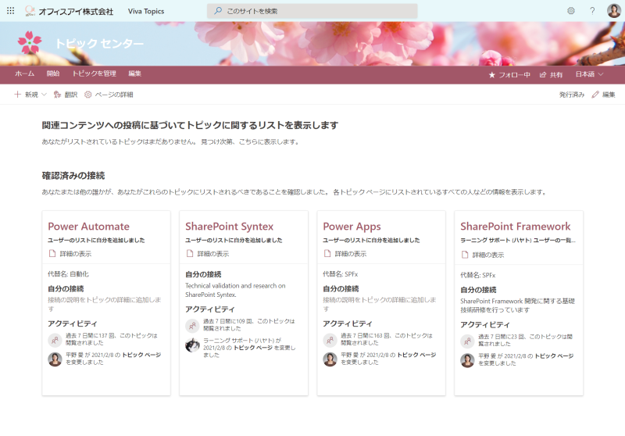Open the settings gear icon

point(571,11)
